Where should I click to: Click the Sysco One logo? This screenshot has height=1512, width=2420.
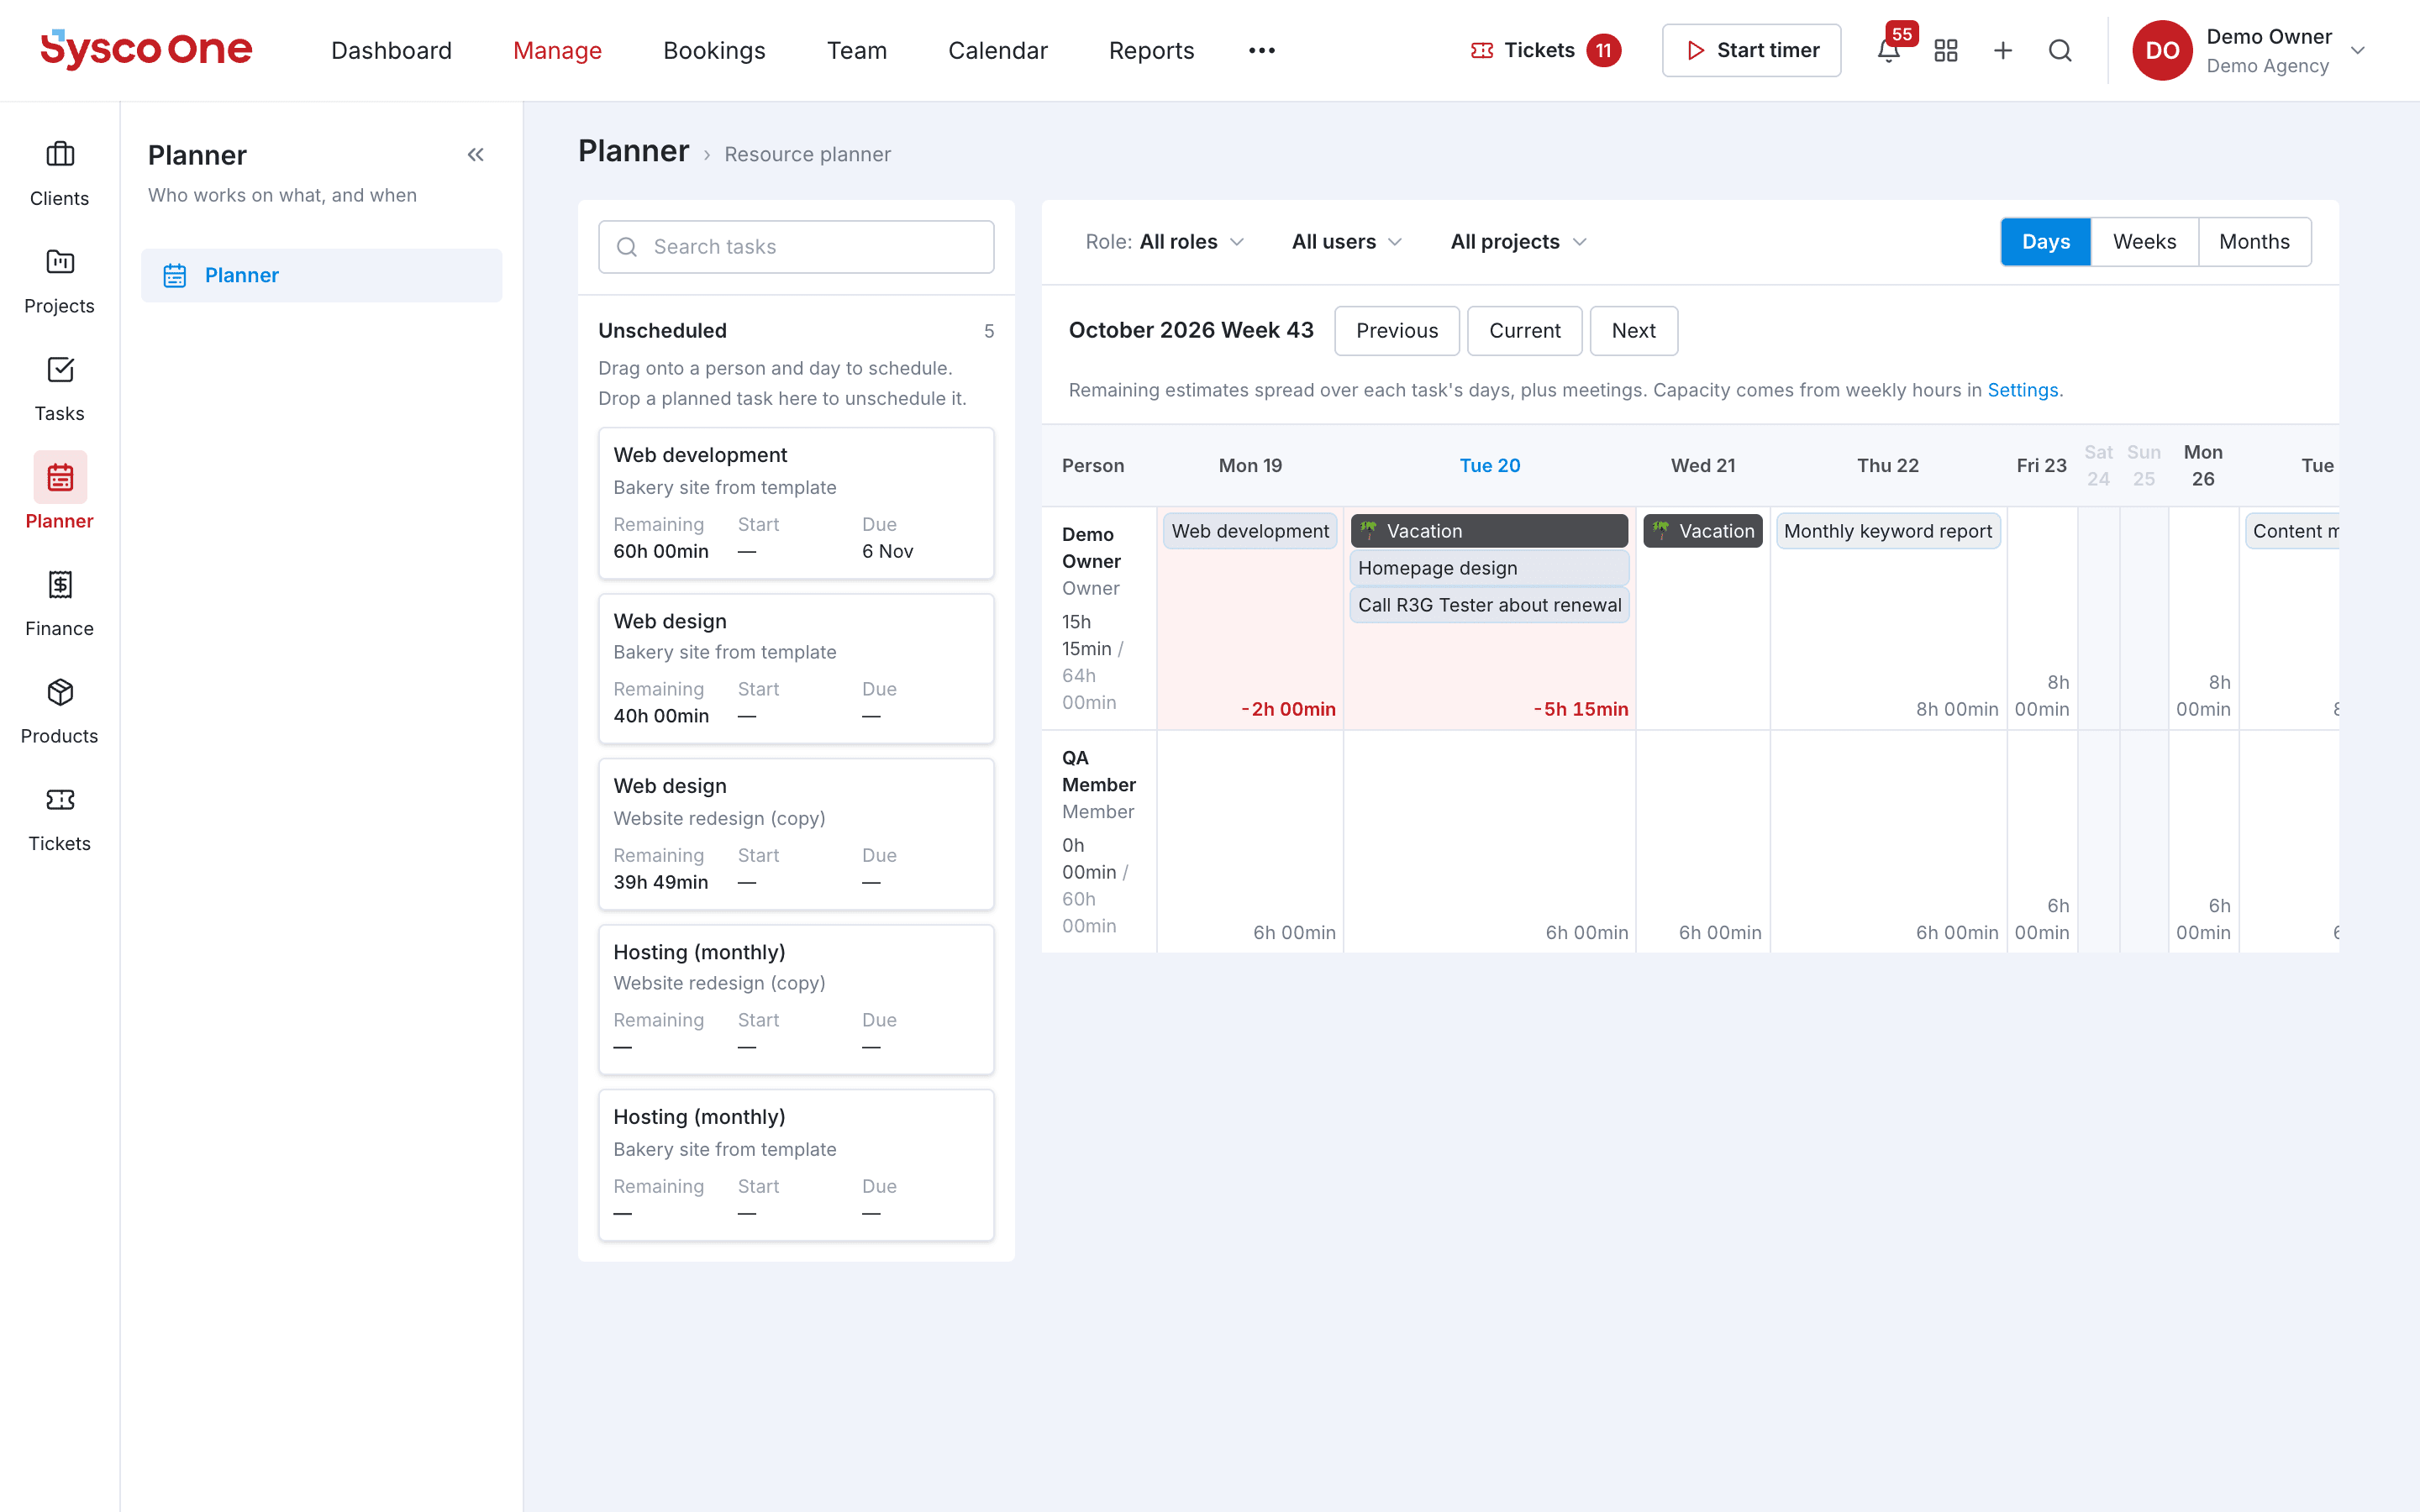tap(146, 49)
